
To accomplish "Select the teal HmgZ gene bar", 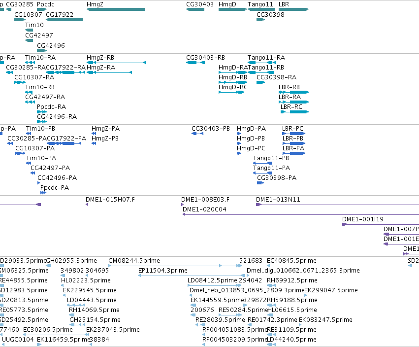I will pyautogui.click(x=116, y=9).
